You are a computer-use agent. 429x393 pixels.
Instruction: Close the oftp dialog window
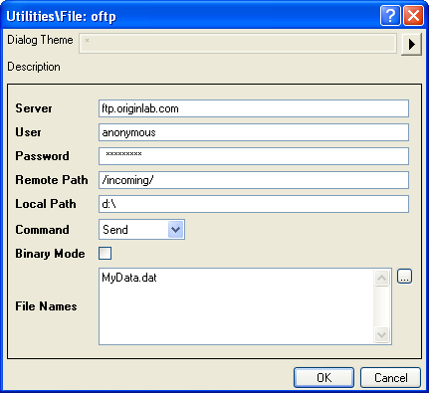(413, 15)
